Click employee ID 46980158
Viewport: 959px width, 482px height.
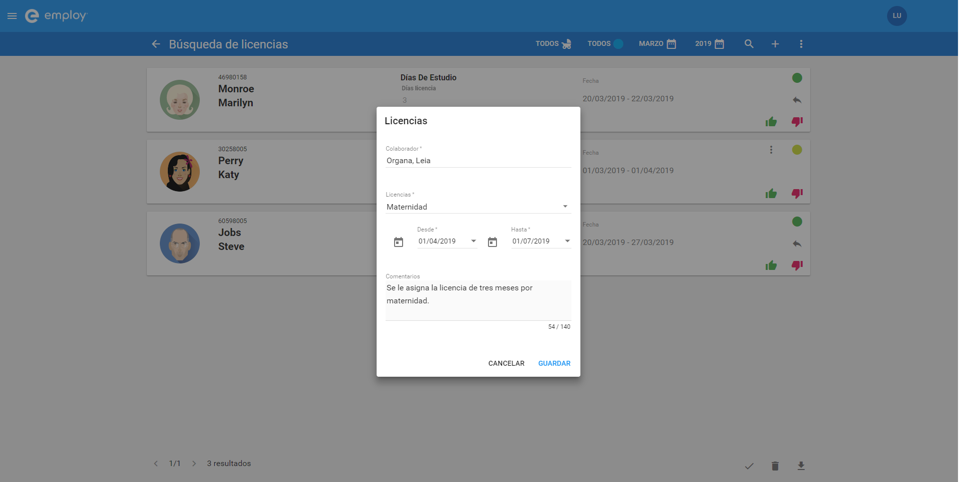click(x=232, y=77)
